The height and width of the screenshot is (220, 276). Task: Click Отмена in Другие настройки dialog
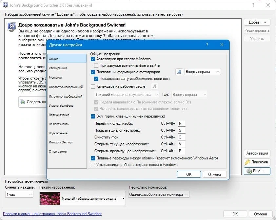pyautogui.click(x=215, y=174)
